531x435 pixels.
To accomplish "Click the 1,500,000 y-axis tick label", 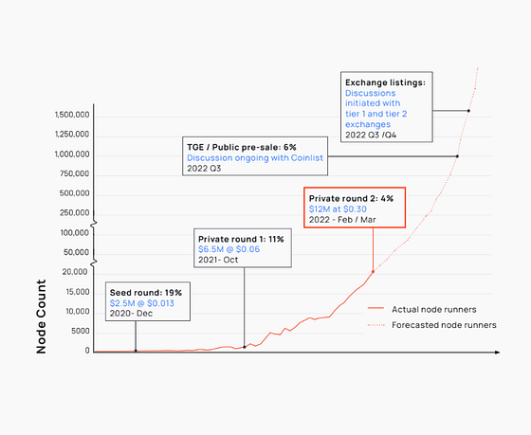I will 72,115.
